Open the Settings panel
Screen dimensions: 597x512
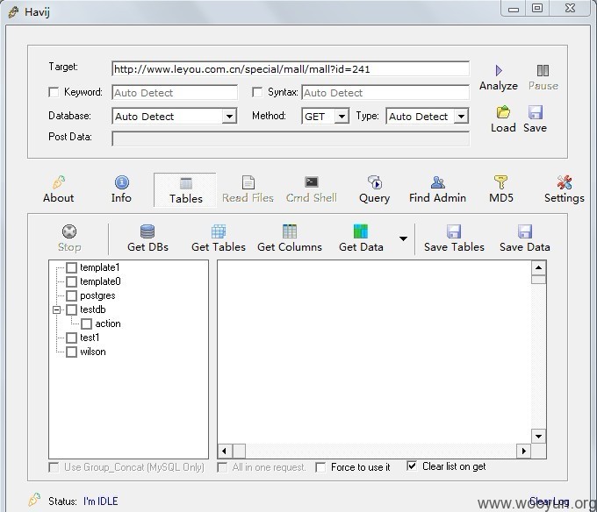click(564, 189)
